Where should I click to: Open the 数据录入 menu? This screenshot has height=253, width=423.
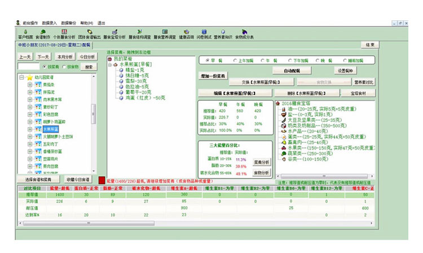pyautogui.click(x=50, y=23)
